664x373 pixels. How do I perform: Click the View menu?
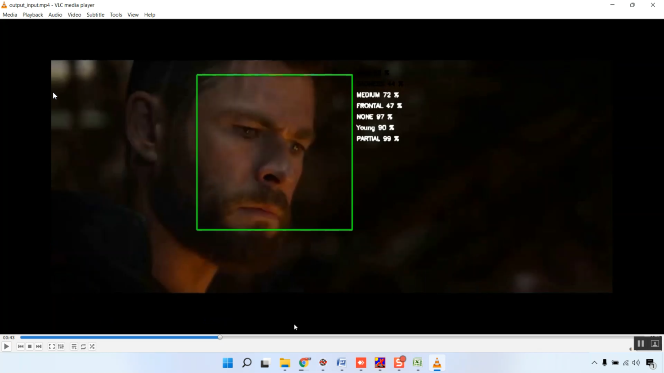tap(133, 15)
